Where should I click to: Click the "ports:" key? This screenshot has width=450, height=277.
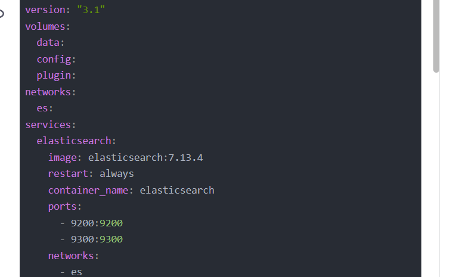[x=65, y=207]
